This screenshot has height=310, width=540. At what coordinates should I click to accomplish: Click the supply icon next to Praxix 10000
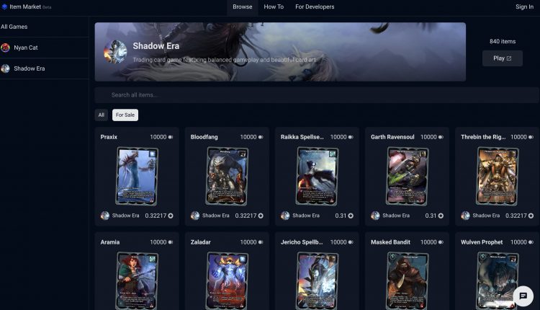(x=171, y=137)
